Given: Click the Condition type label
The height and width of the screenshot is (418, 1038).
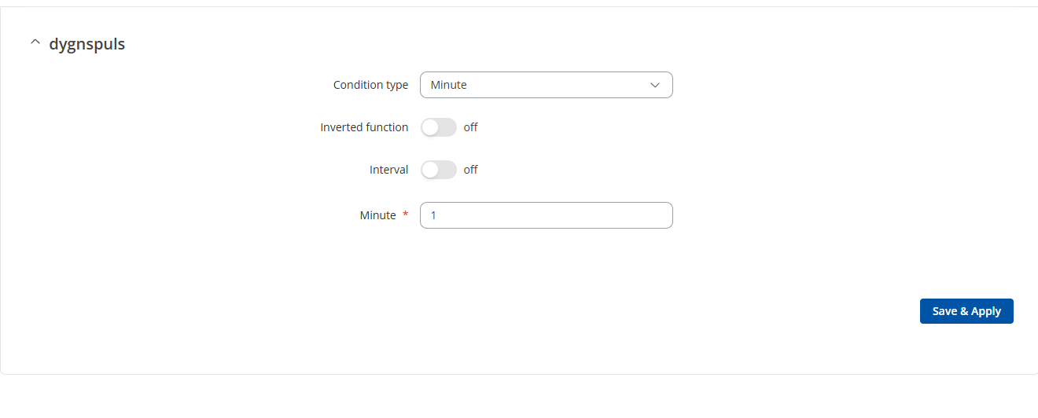Looking at the screenshot, I should tap(370, 85).
